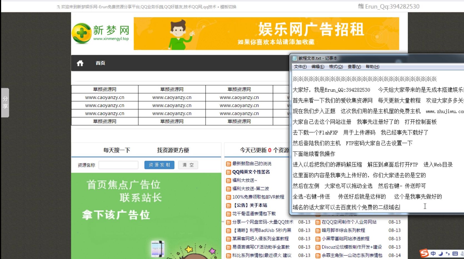Open 帮助(H) menu in Notepad
464x259 pixels.
(372, 67)
